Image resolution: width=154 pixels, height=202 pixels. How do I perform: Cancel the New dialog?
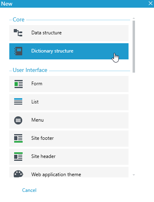pos(29,190)
